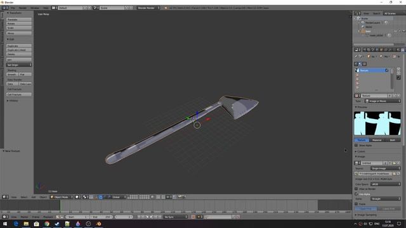Image resolution: width=406 pixels, height=228 pixels.
Task: Jump to timeline start frame
Action: pyautogui.click(x=139, y=217)
